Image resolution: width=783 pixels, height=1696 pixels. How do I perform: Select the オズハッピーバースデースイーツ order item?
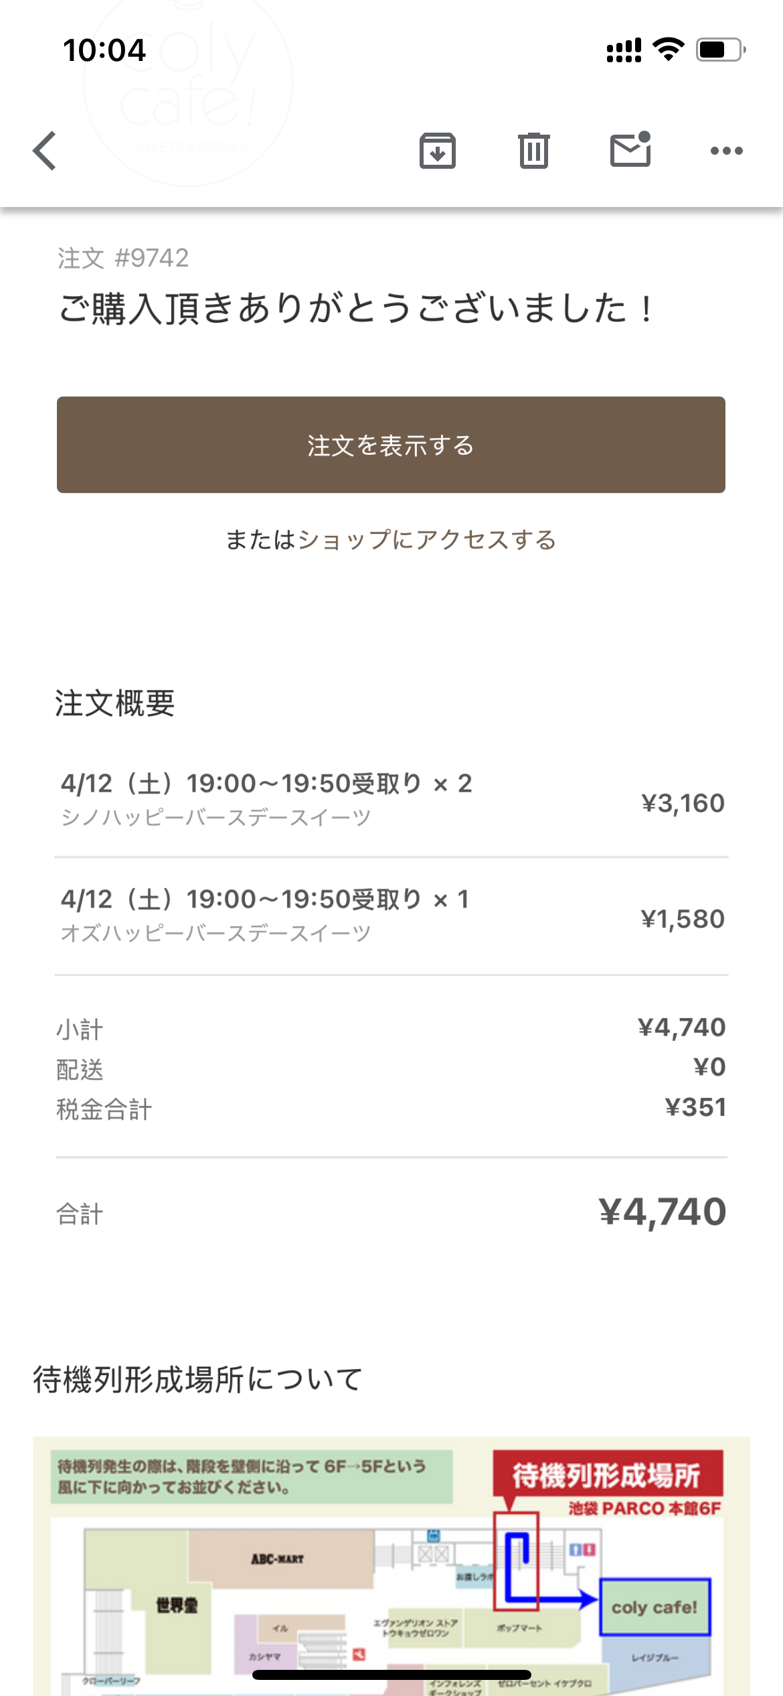392,916
